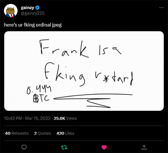Image resolution: width=168 pixels, height=153 pixels.
Task: Click the underline scribble in the image
Action: coord(93,100)
